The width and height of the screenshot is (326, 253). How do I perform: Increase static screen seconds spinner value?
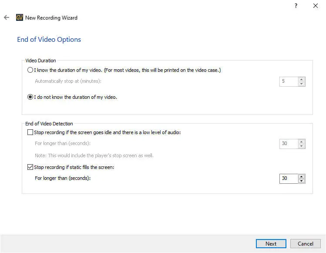click(302, 176)
